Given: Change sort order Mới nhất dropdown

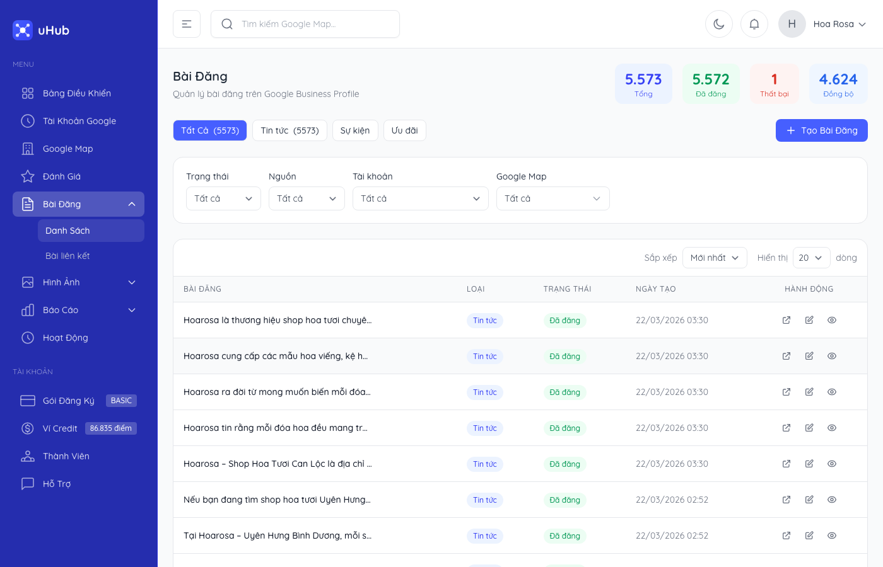Looking at the screenshot, I should point(715,258).
